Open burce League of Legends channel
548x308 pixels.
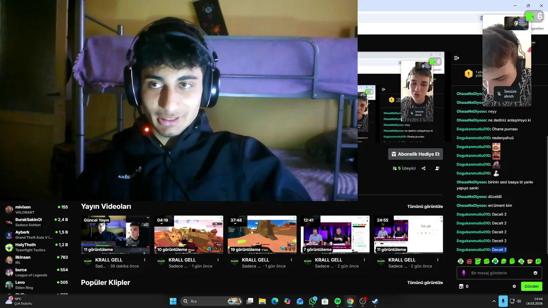click(x=36, y=272)
